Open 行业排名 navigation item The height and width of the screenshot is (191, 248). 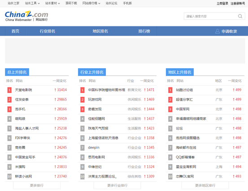click(x=47, y=31)
